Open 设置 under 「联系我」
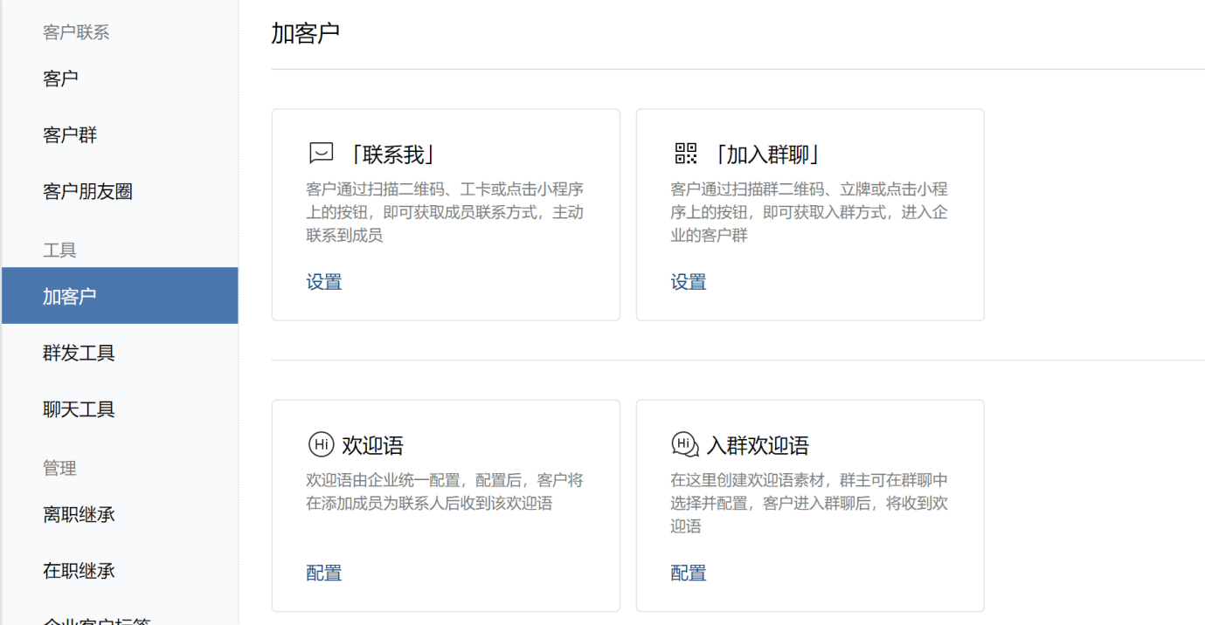This screenshot has width=1205, height=625. point(324,281)
